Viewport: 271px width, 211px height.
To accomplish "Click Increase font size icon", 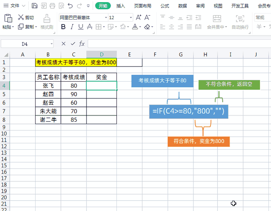I will point(138,17).
